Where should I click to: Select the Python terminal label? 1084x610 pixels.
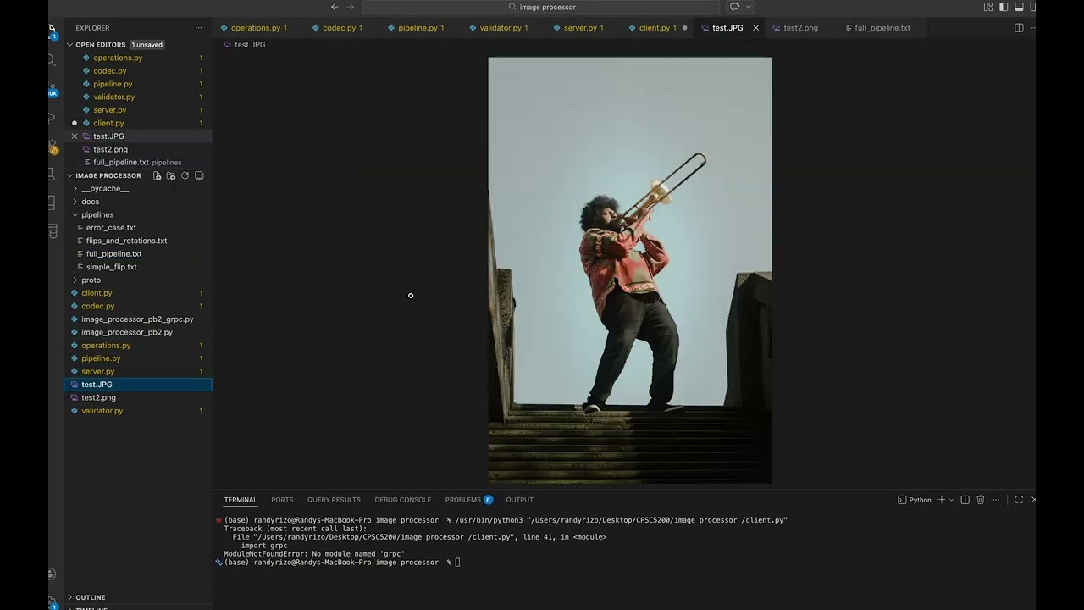point(915,500)
